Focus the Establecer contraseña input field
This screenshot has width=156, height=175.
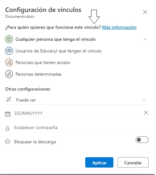coord(81,128)
